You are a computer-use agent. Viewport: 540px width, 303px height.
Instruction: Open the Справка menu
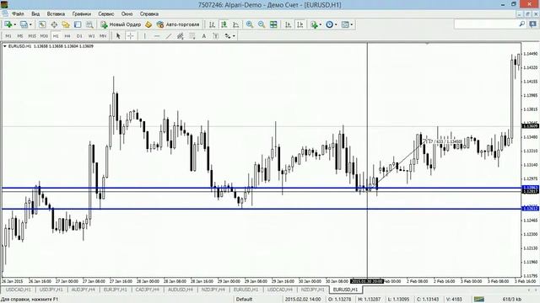click(149, 14)
